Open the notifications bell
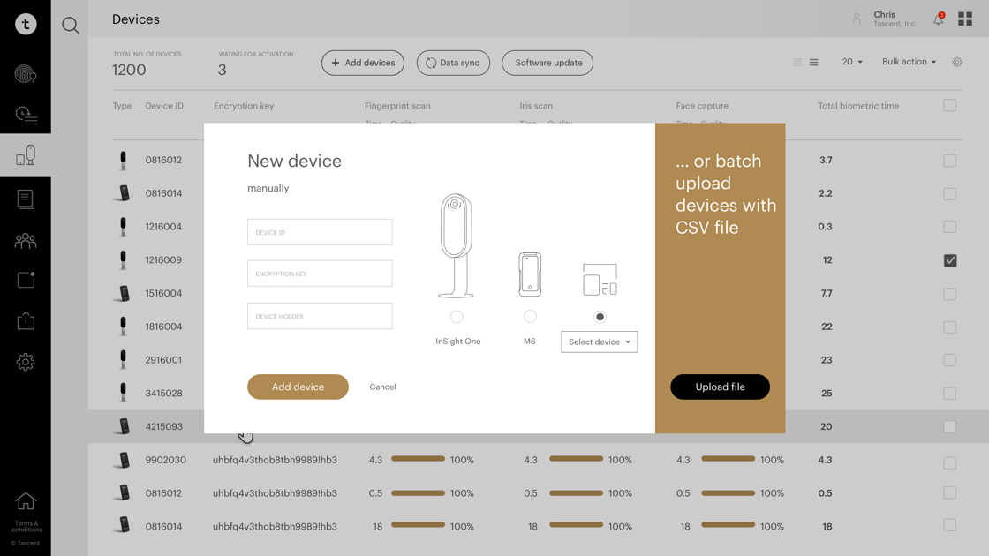989x556 pixels. (939, 19)
